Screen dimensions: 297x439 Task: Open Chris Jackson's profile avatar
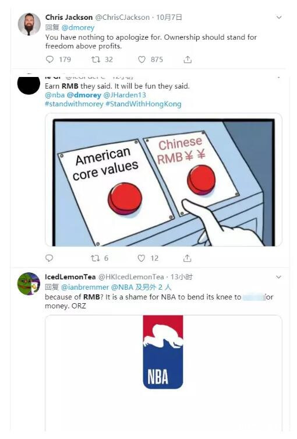click(29, 24)
